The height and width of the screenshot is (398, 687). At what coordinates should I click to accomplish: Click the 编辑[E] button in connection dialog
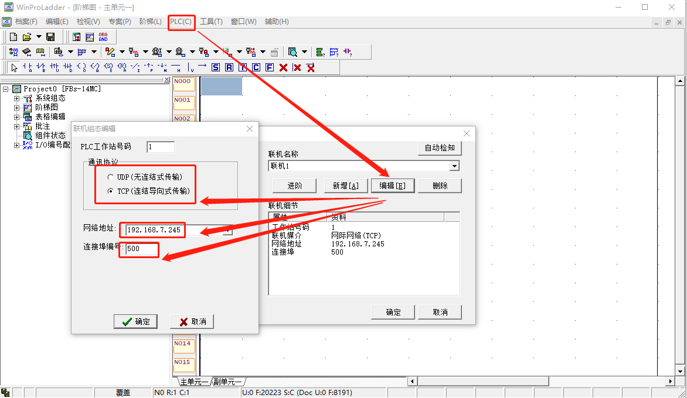(393, 186)
